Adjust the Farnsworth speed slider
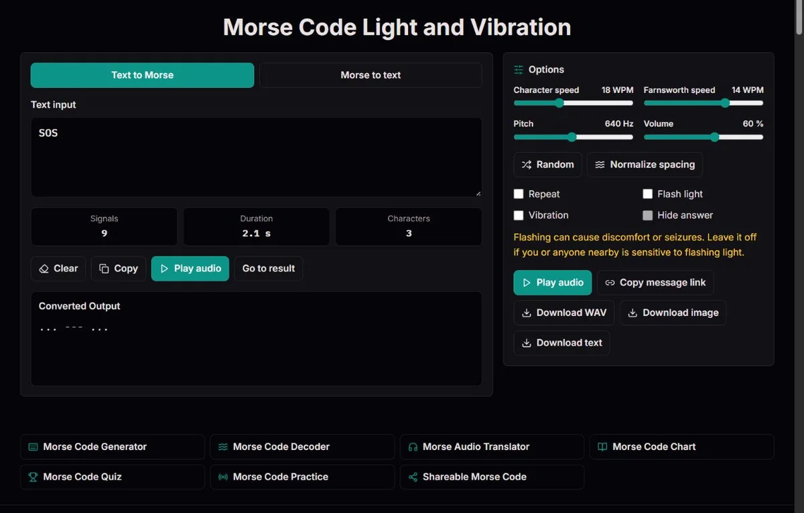This screenshot has height=513, width=804. [703, 103]
